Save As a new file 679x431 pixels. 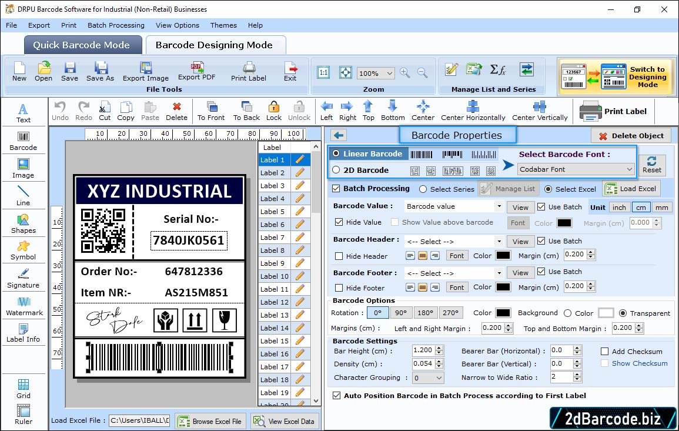click(x=100, y=72)
